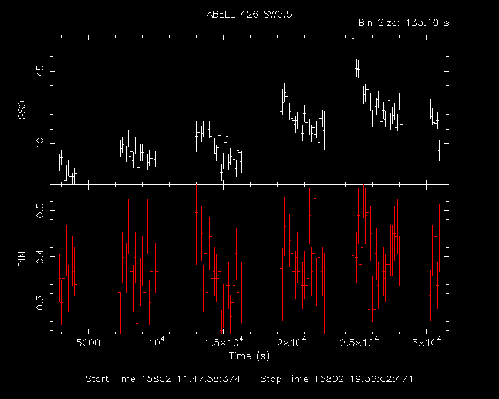Select the Bin Size: 133.10 s label
Viewport: 499px width, 399px height.
(403, 23)
